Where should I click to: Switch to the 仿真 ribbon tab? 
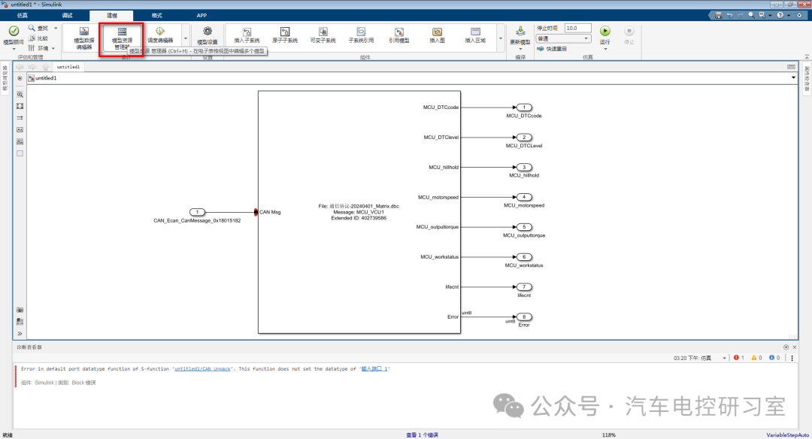(x=22, y=15)
